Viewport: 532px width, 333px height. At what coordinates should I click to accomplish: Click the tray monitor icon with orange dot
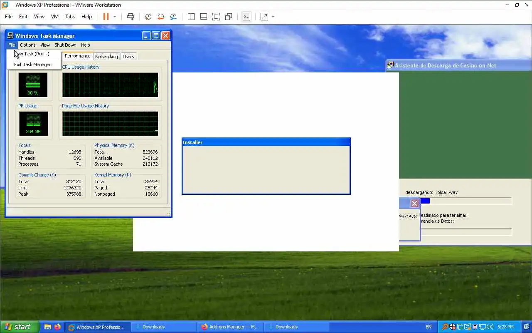coord(467,327)
